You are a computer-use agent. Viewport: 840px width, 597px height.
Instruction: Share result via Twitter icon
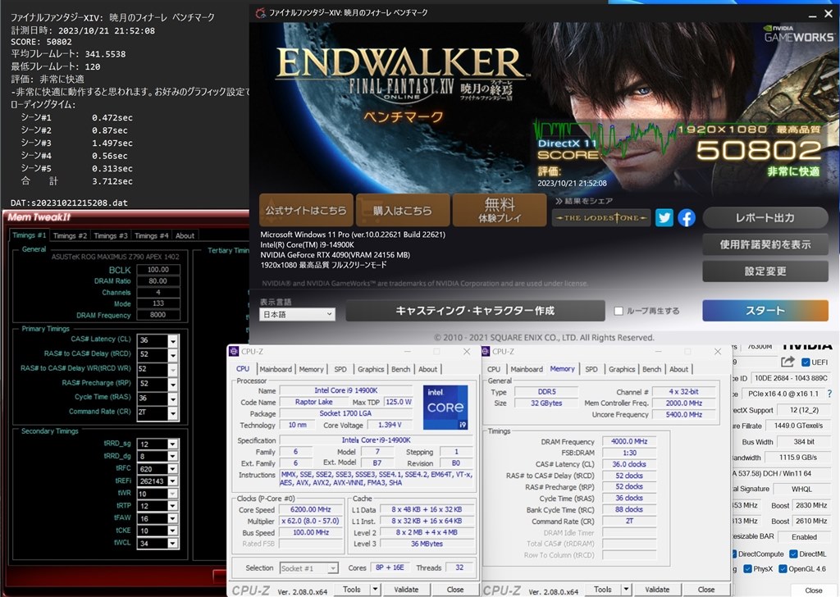[x=664, y=218]
